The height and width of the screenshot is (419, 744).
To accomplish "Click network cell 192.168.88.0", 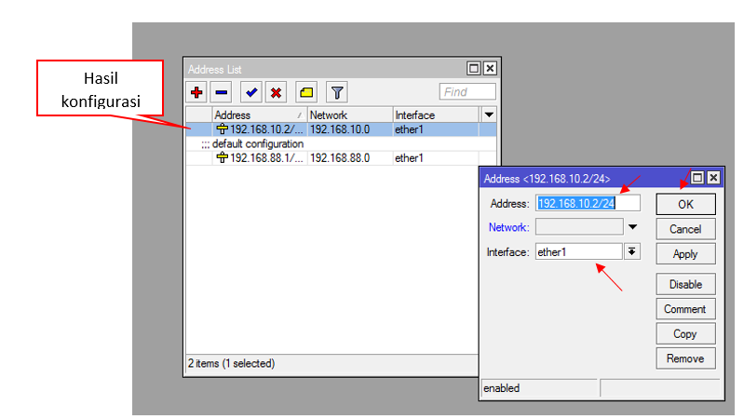I will click(x=340, y=158).
